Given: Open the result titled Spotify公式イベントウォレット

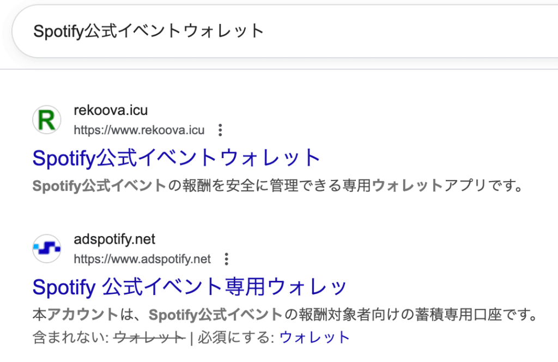Looking at the screenshot, I should click(176, 158).
